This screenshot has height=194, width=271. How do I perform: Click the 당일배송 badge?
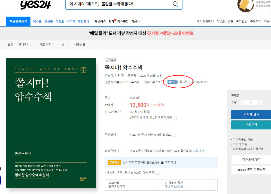point(114,162)
